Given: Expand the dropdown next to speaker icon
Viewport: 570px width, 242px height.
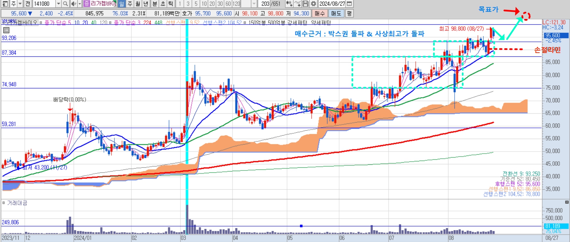Looking at the screenshot, I should pyautogui.click(x=80, y=4).
